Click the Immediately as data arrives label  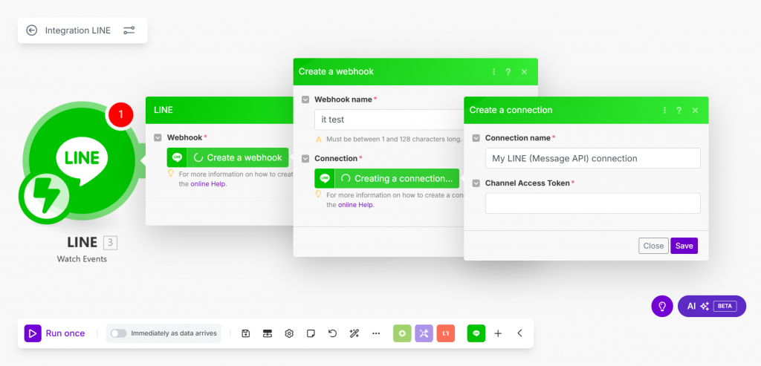point(174,333)
